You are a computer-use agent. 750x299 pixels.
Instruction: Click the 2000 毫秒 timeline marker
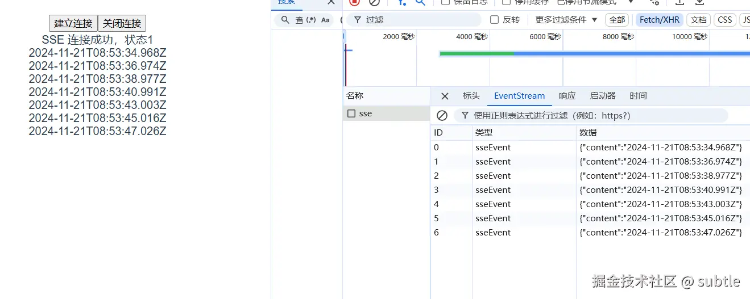[399, 36]
